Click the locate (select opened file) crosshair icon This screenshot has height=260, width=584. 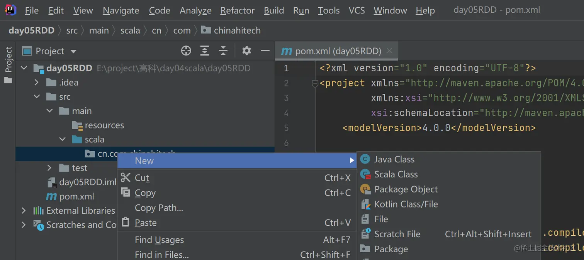pos(186,51)
